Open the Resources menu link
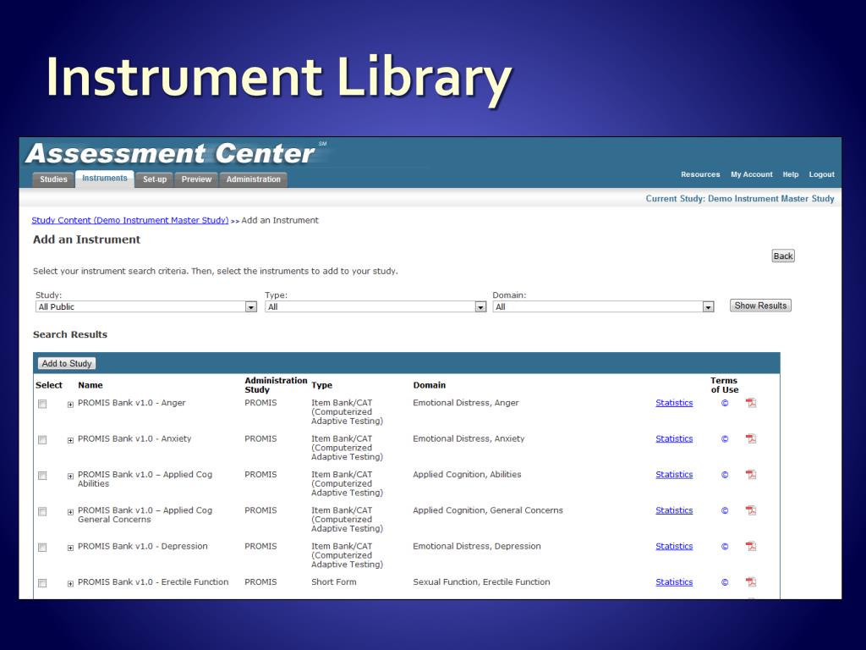866x650 pixels. tap(700, 174)
